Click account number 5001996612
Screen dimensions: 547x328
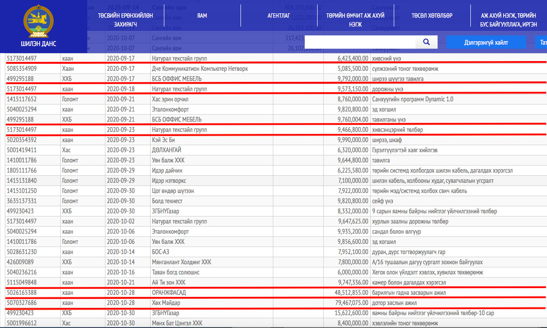(x=22, y=323)
